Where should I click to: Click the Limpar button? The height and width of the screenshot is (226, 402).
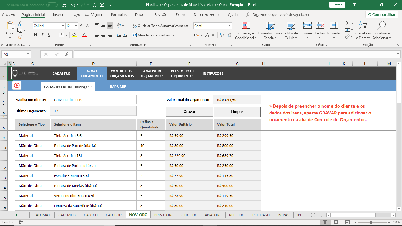pos(237,112)
